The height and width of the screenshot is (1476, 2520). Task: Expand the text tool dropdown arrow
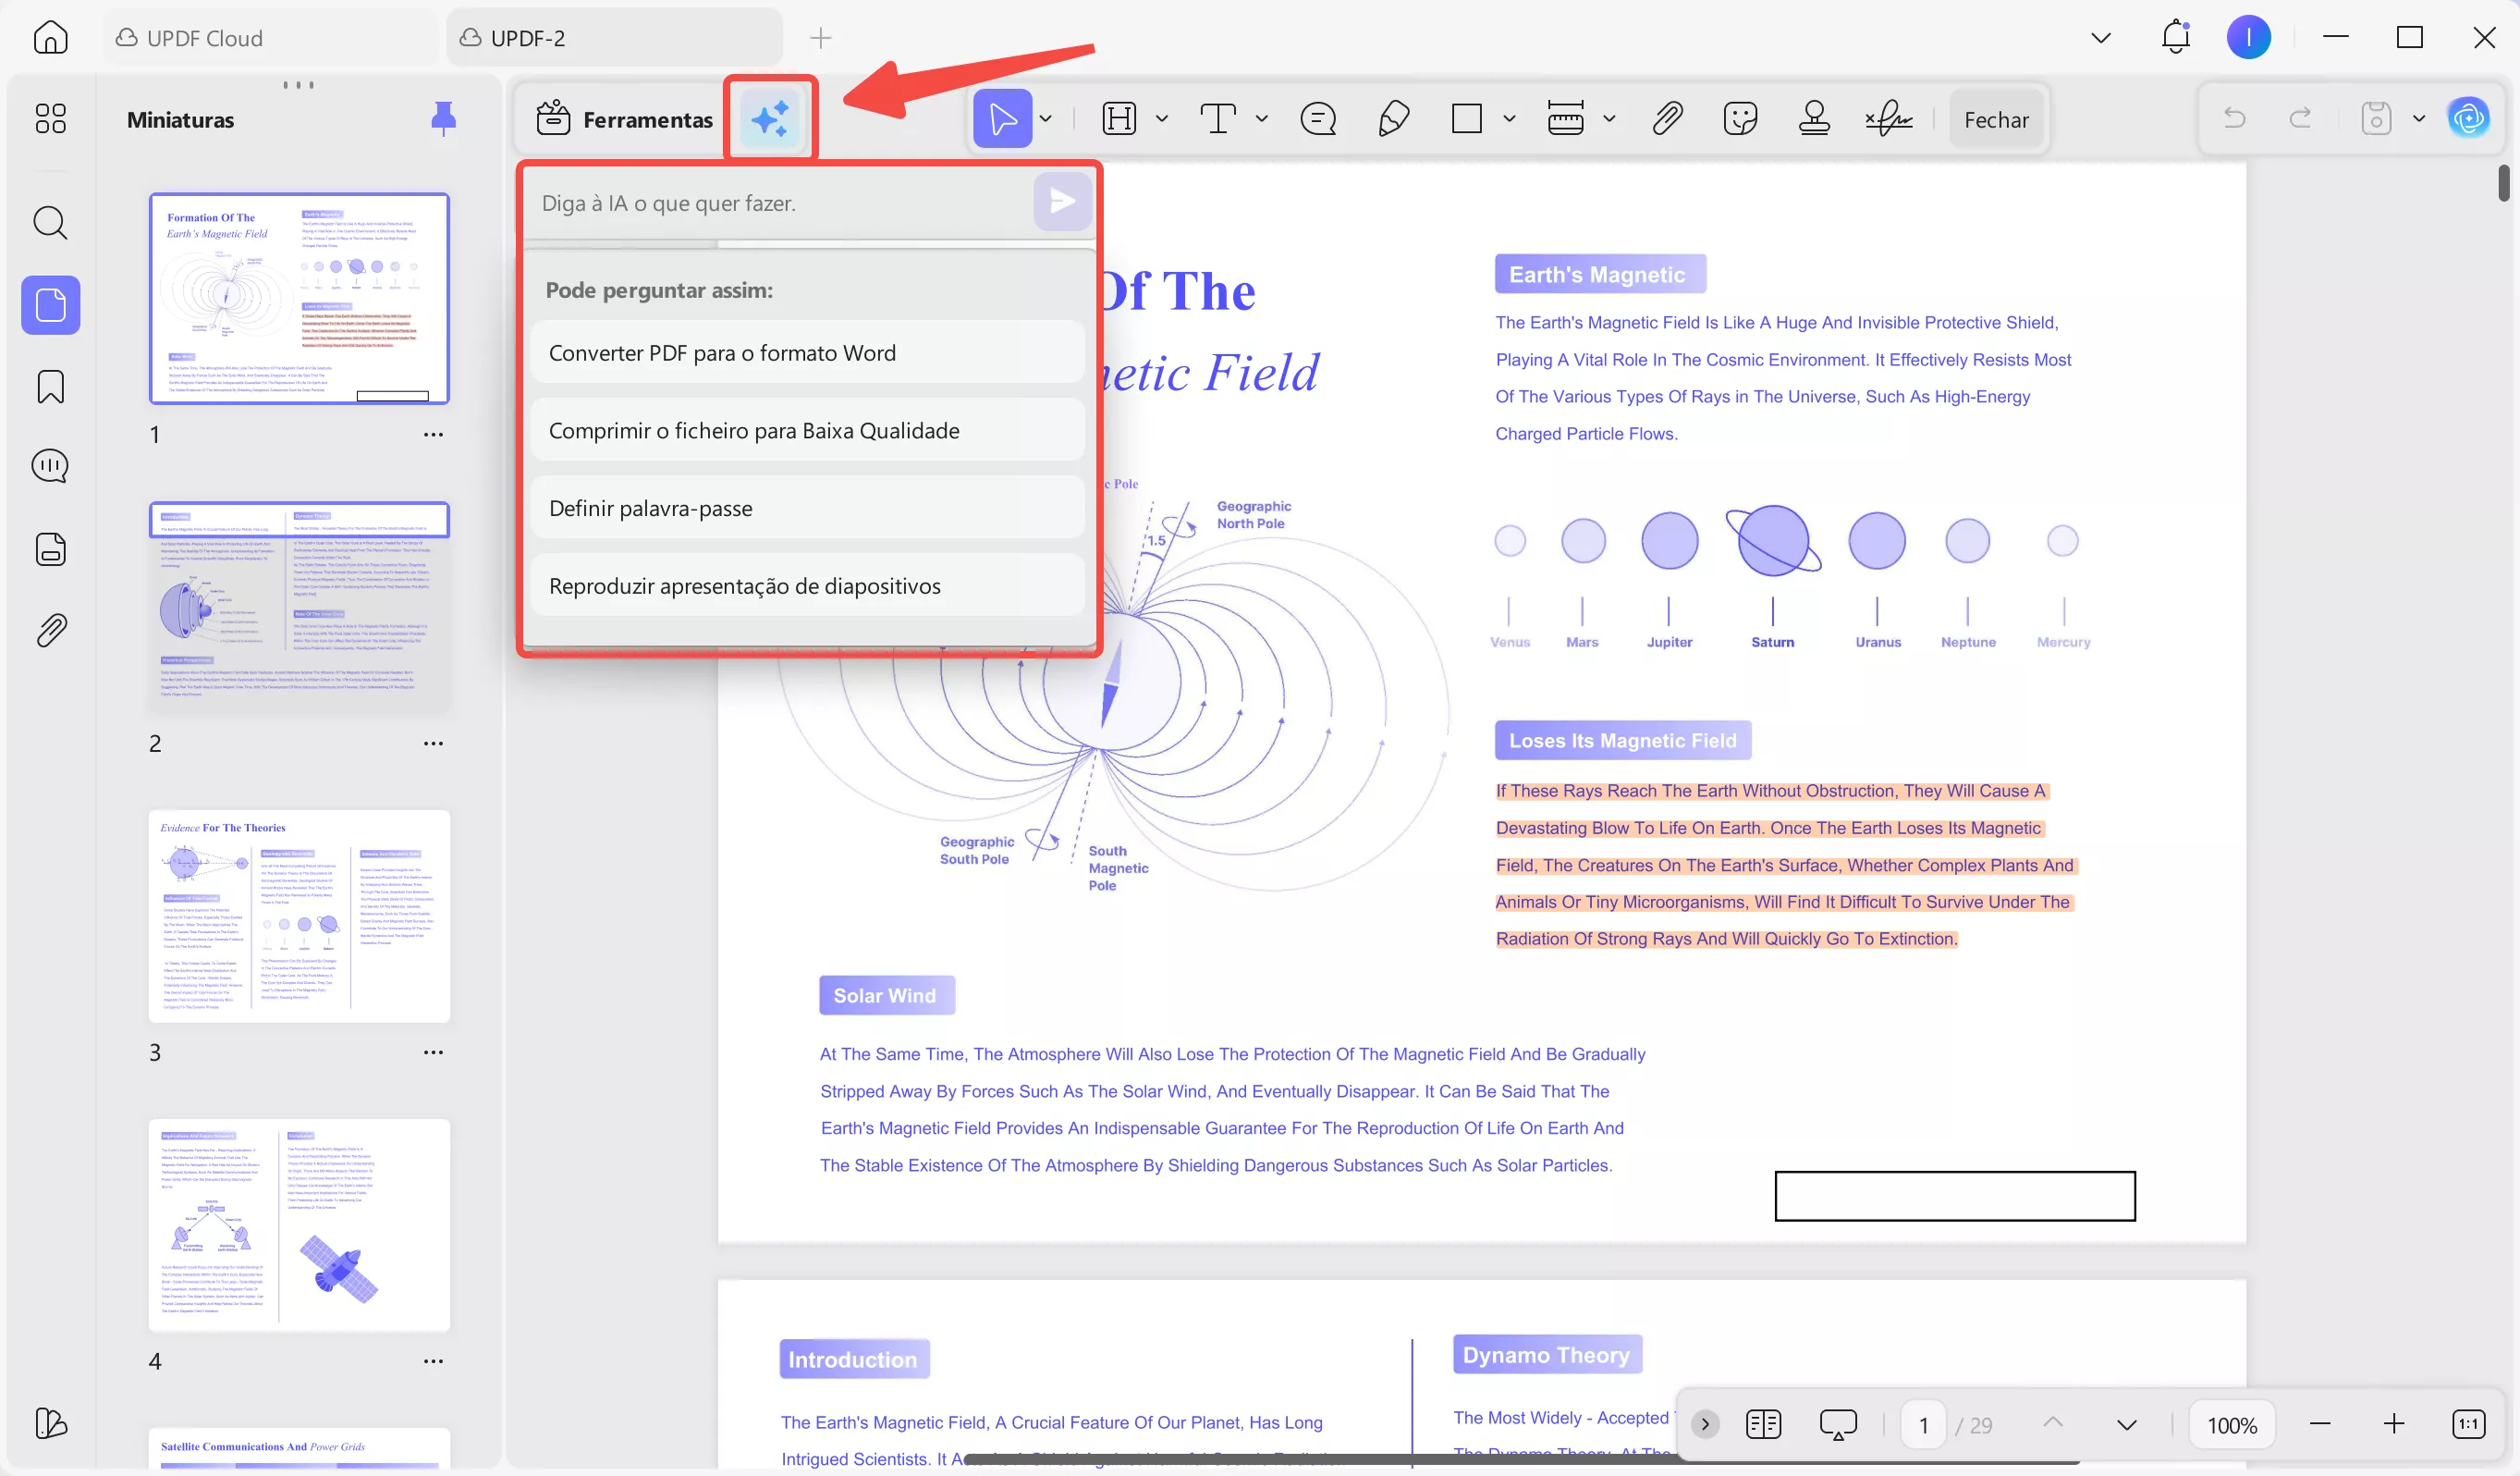tap(1262, 119)
